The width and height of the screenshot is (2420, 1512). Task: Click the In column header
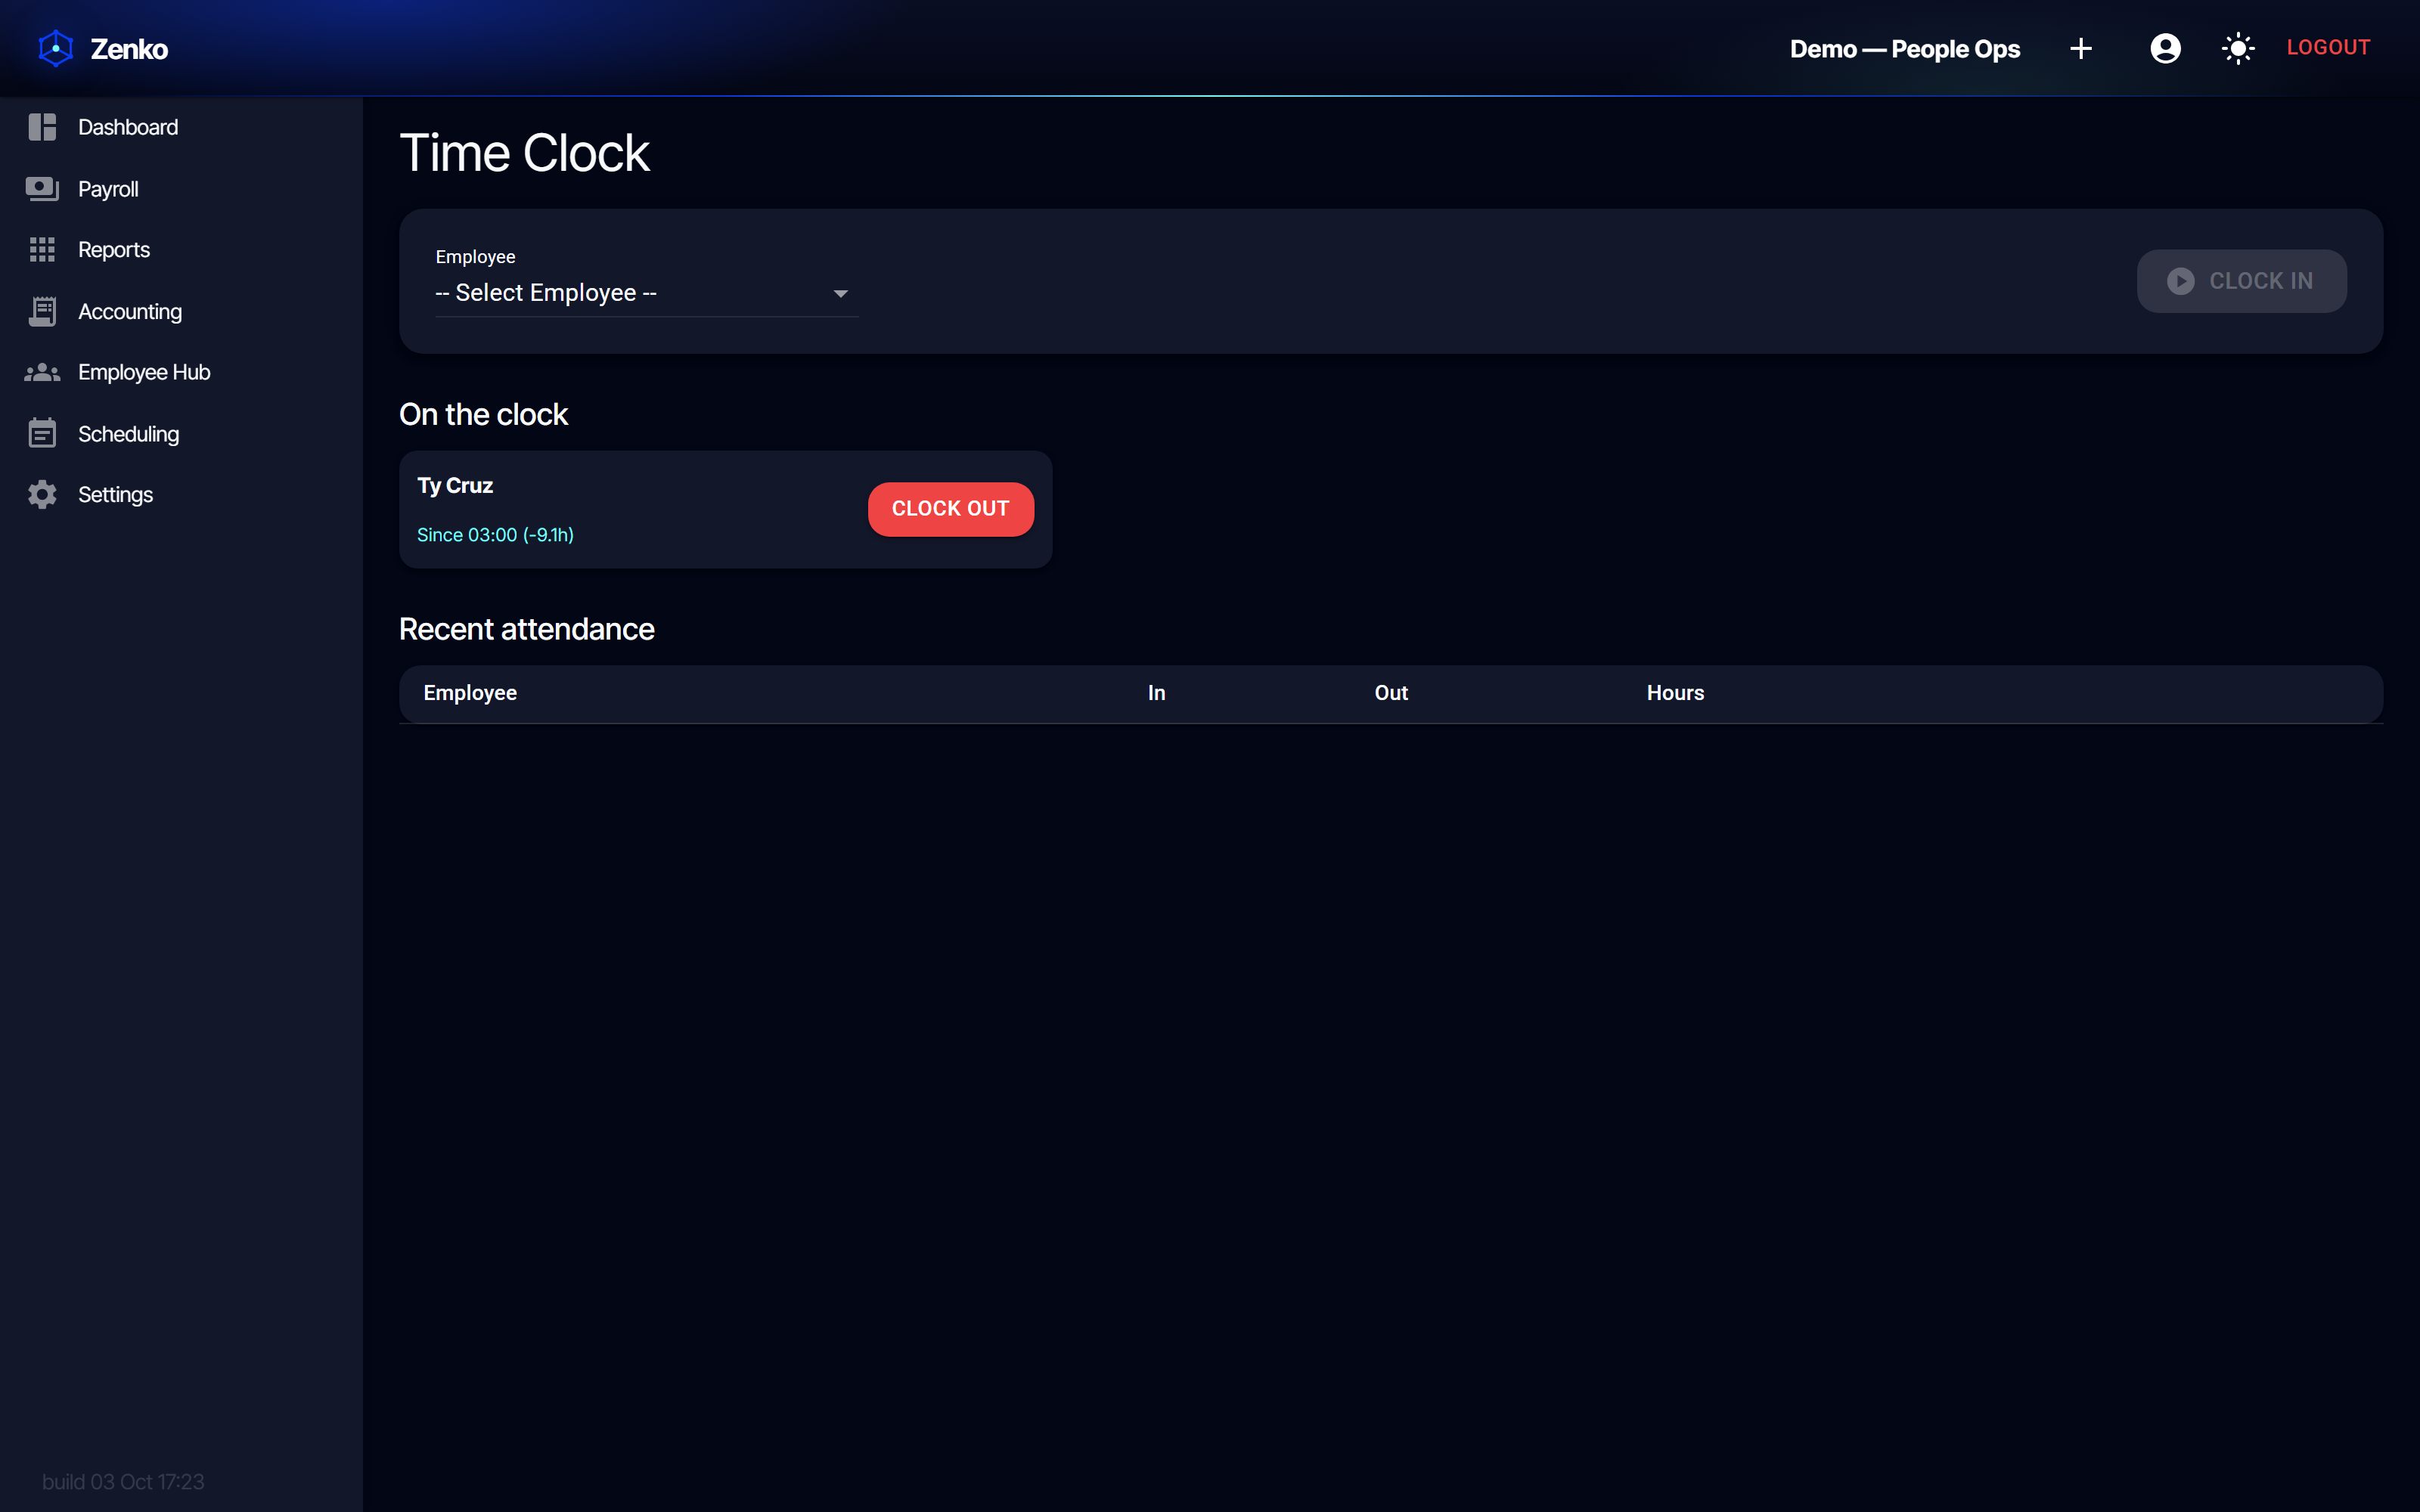coord(1156,693)
